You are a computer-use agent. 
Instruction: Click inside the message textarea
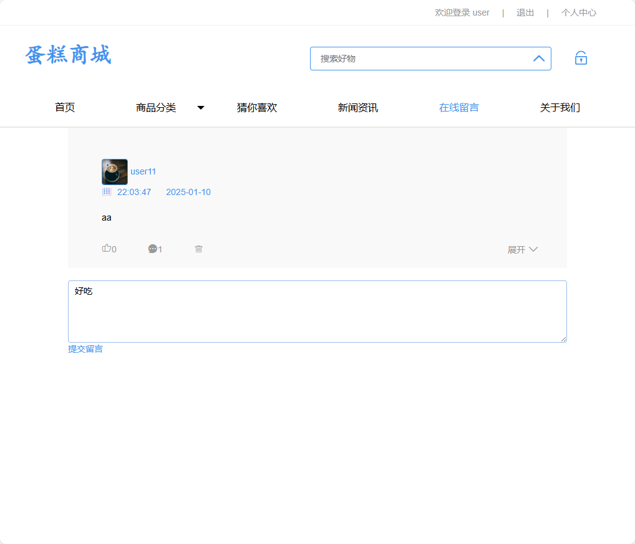coord(317,310)
